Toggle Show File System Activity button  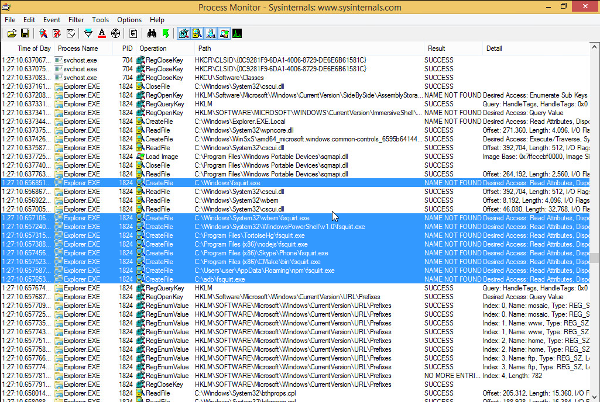point(197,34)
